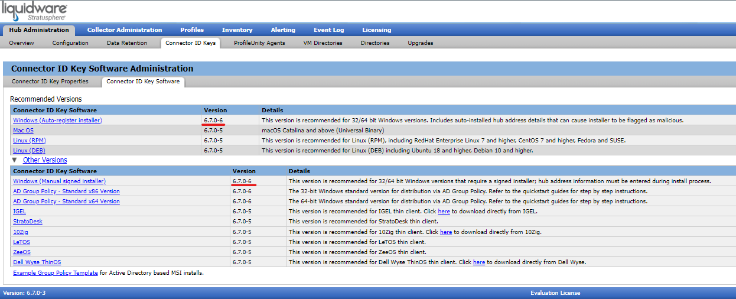Image resolution: width=736 pixels, height=299 pixels.
Task: Click version 6.7.0-5 in Mac OS row
Action: click(213, 131)
